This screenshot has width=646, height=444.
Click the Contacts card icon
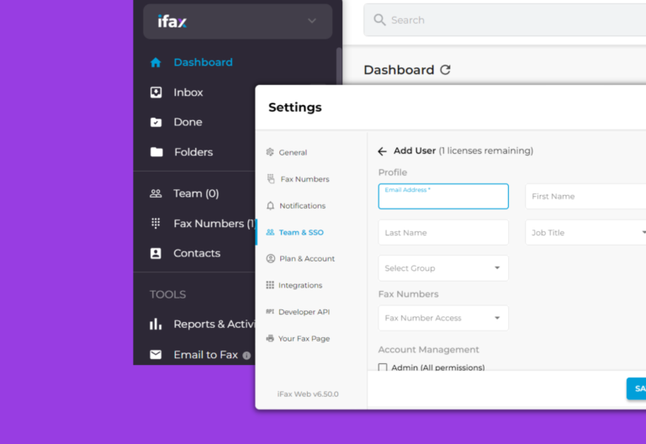point(156,253)
